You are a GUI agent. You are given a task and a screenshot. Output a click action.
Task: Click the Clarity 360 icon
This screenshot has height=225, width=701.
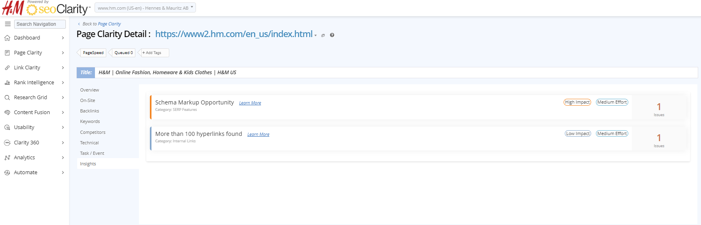(x=7, y=143)
